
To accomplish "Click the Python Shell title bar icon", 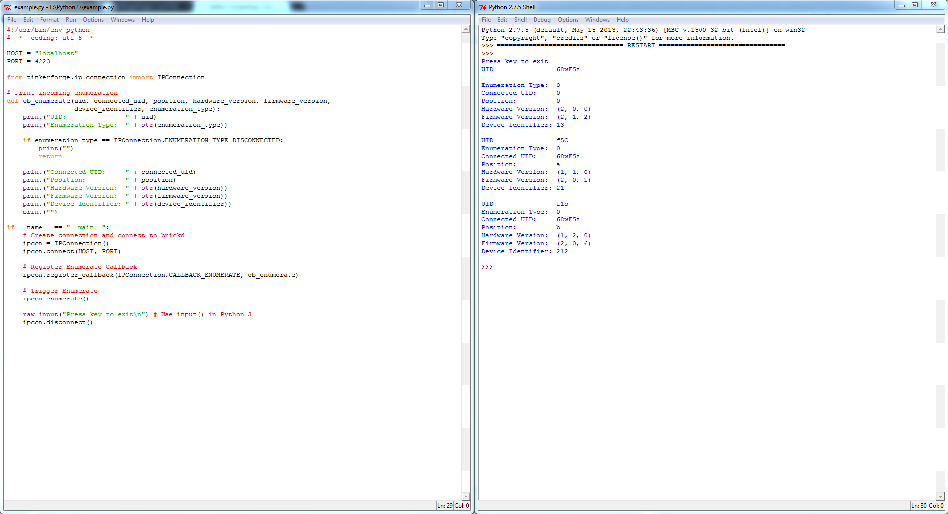I will point(482,7).
